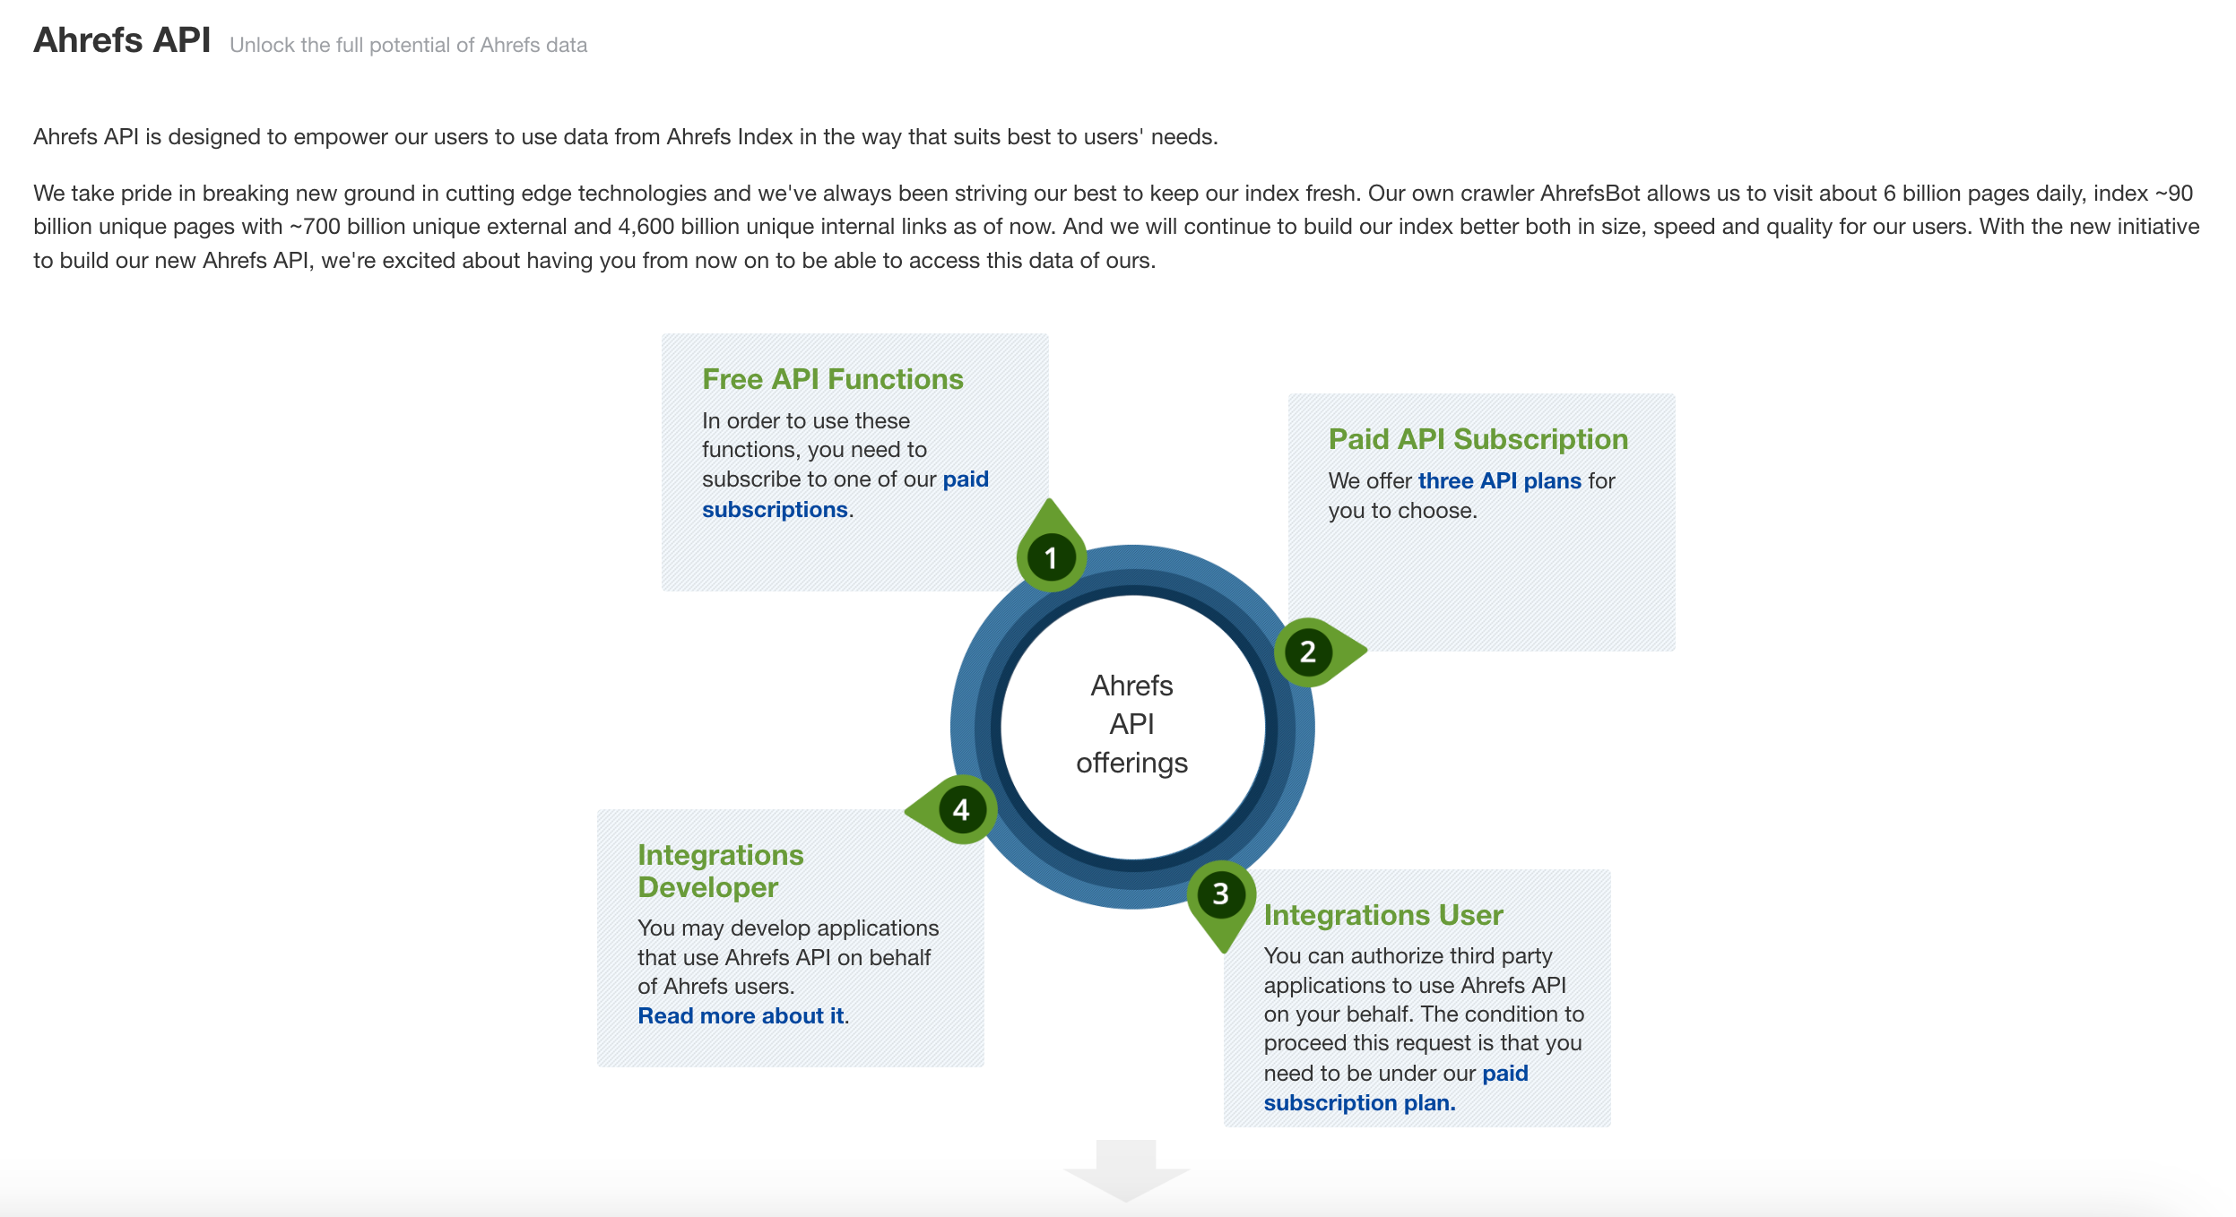Click the green number 3 marker
The height and width of the screenshot is (1217, 2236).
pos(1221,894)
